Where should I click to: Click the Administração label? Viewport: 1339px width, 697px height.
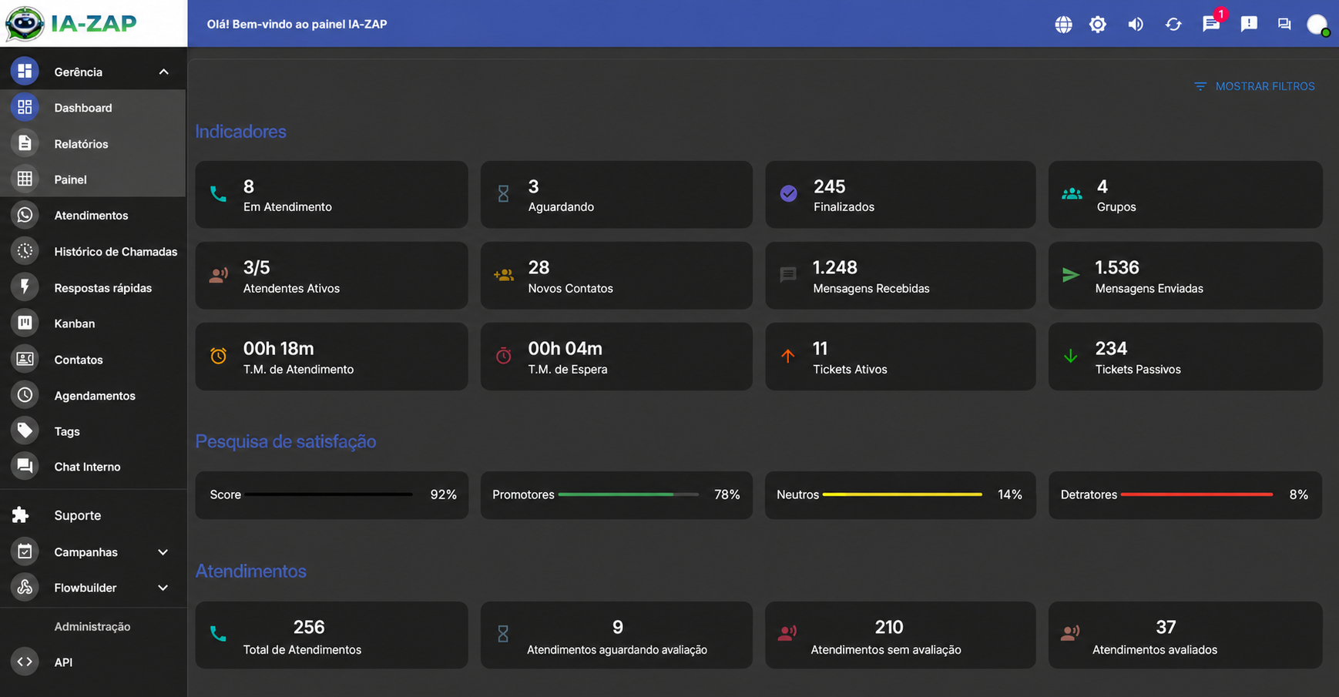click(x=92, y=627)
